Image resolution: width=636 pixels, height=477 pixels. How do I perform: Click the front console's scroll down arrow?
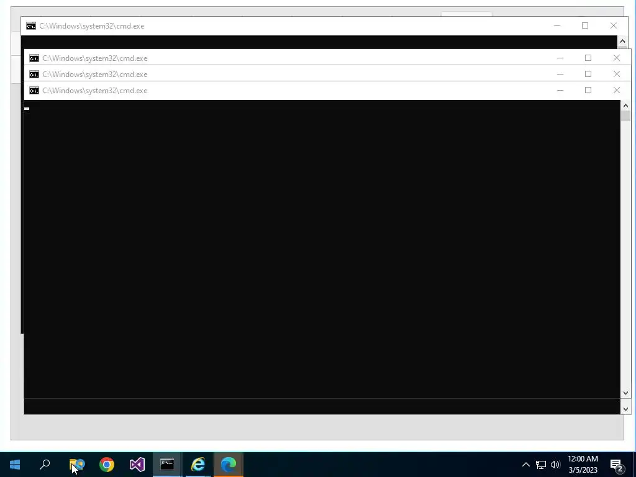625,393
